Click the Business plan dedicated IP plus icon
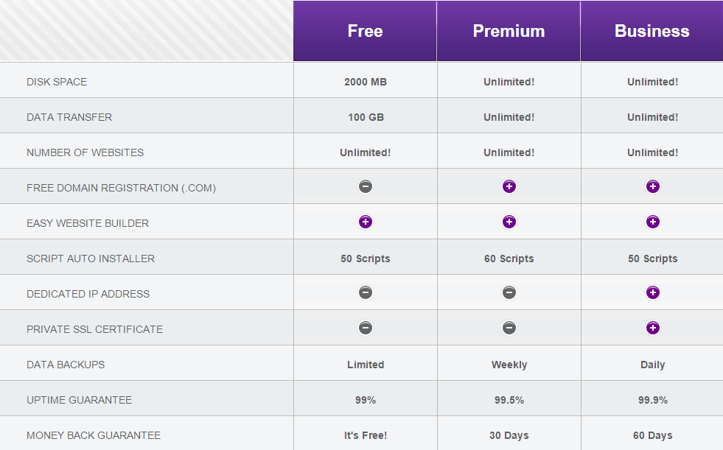Viewport: 723px width, 450px height. tap(652, 292)
